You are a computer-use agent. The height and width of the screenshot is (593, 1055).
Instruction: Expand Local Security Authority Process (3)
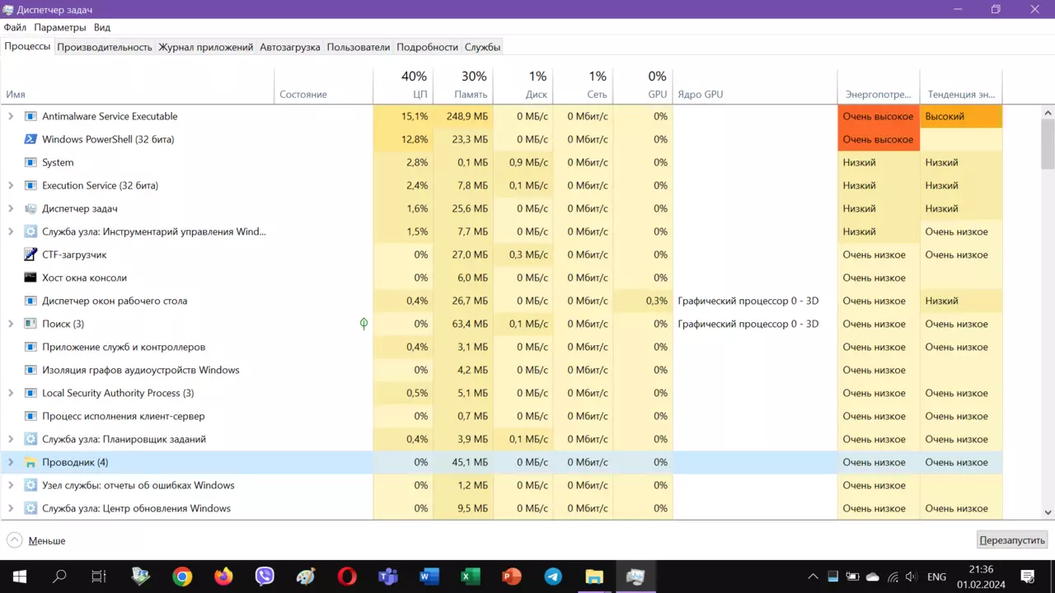tap(11, 393)
